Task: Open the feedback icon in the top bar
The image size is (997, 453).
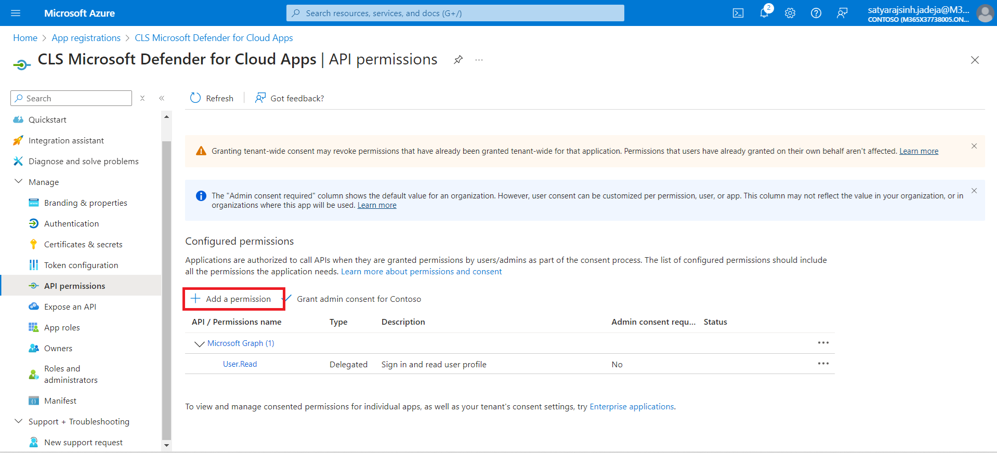Action: [842, 13]
